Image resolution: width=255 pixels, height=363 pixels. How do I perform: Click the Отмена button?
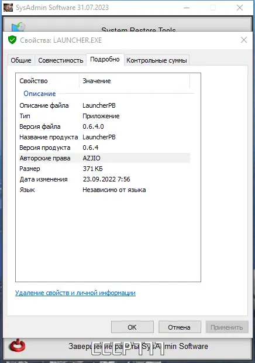pyautogui.click(x=180, y=327)
